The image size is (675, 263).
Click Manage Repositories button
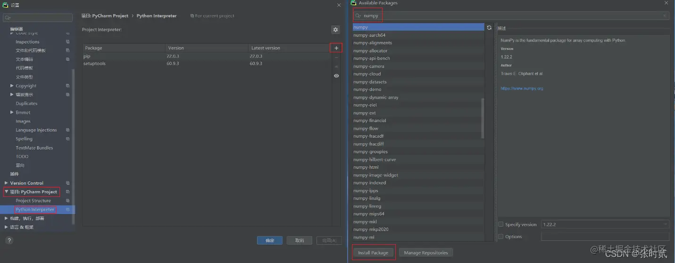click(426, 253)
